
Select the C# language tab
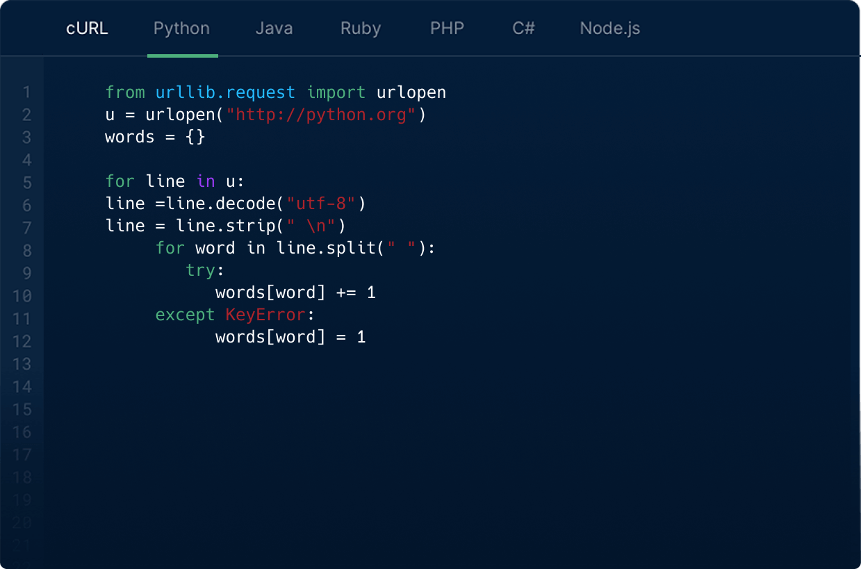pos(523,28)
